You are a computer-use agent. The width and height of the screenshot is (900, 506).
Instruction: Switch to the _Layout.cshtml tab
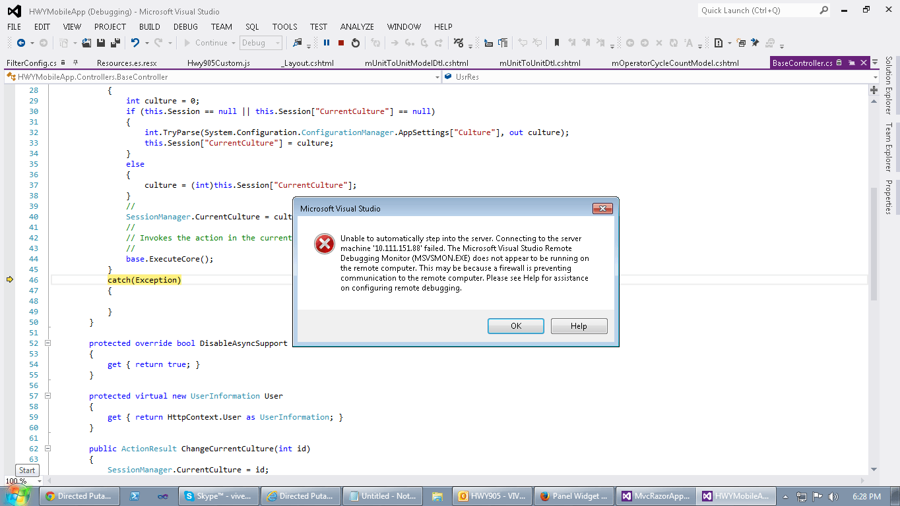307,63
